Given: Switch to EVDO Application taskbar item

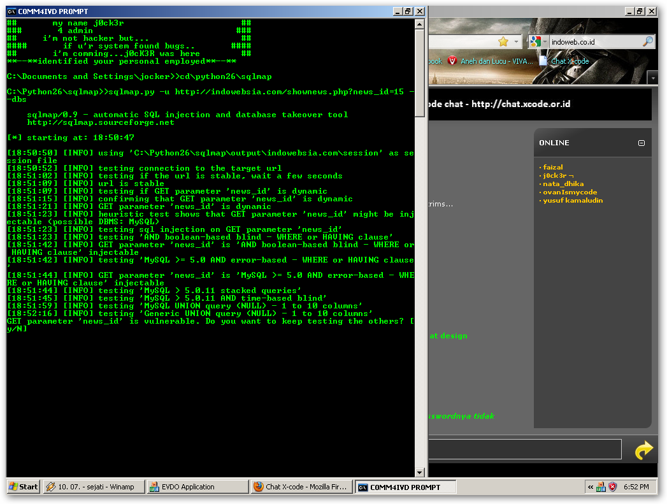Looking at the screenshot, I should pos(197,487).
